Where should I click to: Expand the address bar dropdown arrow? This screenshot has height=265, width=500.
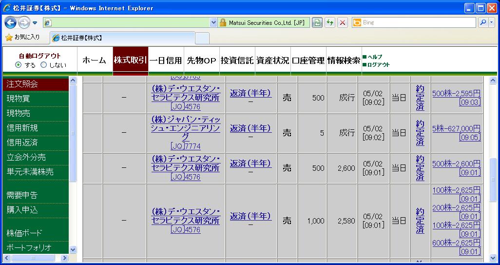point(213,22)
